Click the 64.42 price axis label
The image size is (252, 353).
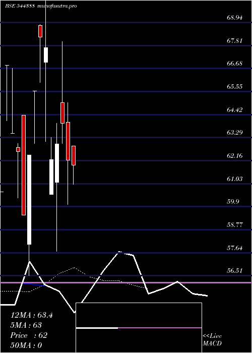[235, 110]
